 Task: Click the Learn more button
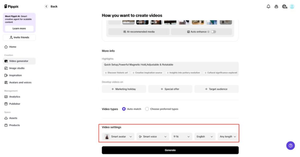pos(19,28)
